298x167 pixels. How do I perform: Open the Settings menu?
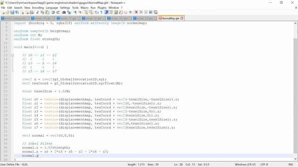click(65, 8)
